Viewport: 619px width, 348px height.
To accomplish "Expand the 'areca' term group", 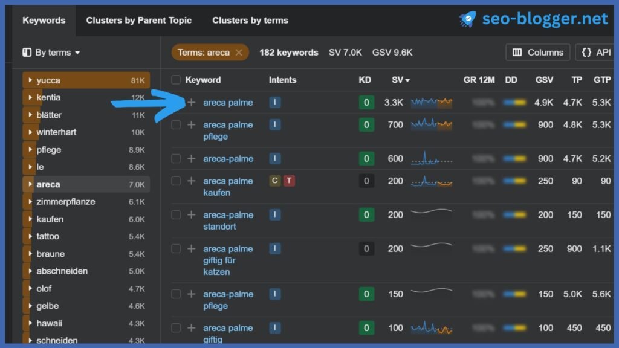I will (x=30, y=184).
